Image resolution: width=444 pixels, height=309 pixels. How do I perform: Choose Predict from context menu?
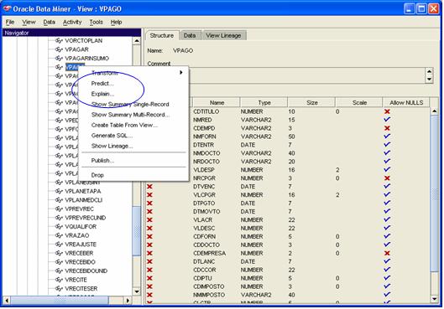point(102,84)
